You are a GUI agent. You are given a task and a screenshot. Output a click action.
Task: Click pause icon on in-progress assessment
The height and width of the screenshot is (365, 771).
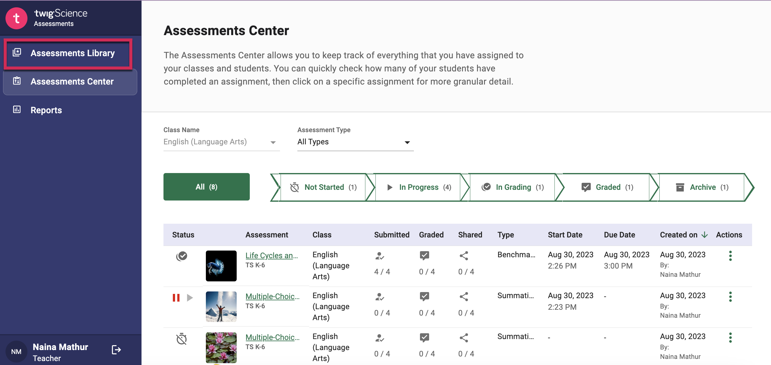point(176,298)
